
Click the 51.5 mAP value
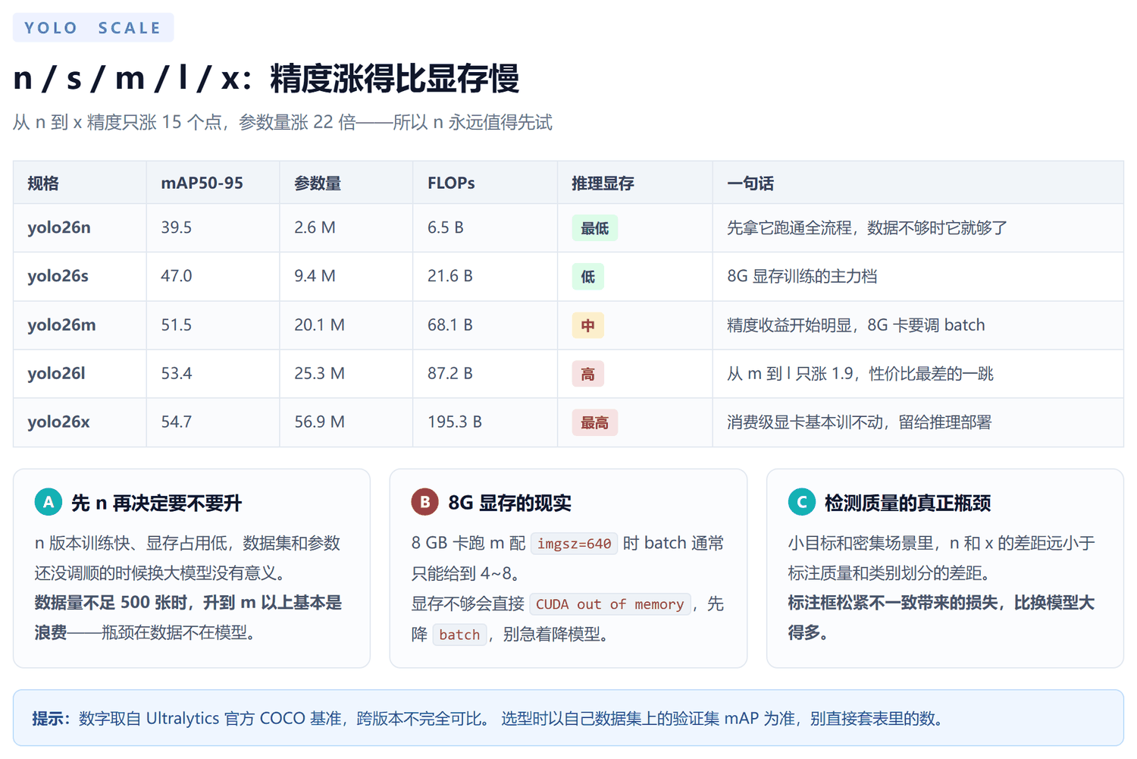coord(176,325)
